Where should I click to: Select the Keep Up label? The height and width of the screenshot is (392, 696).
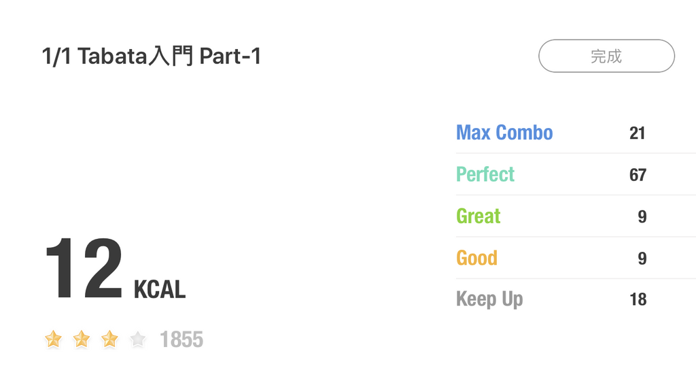489,299
